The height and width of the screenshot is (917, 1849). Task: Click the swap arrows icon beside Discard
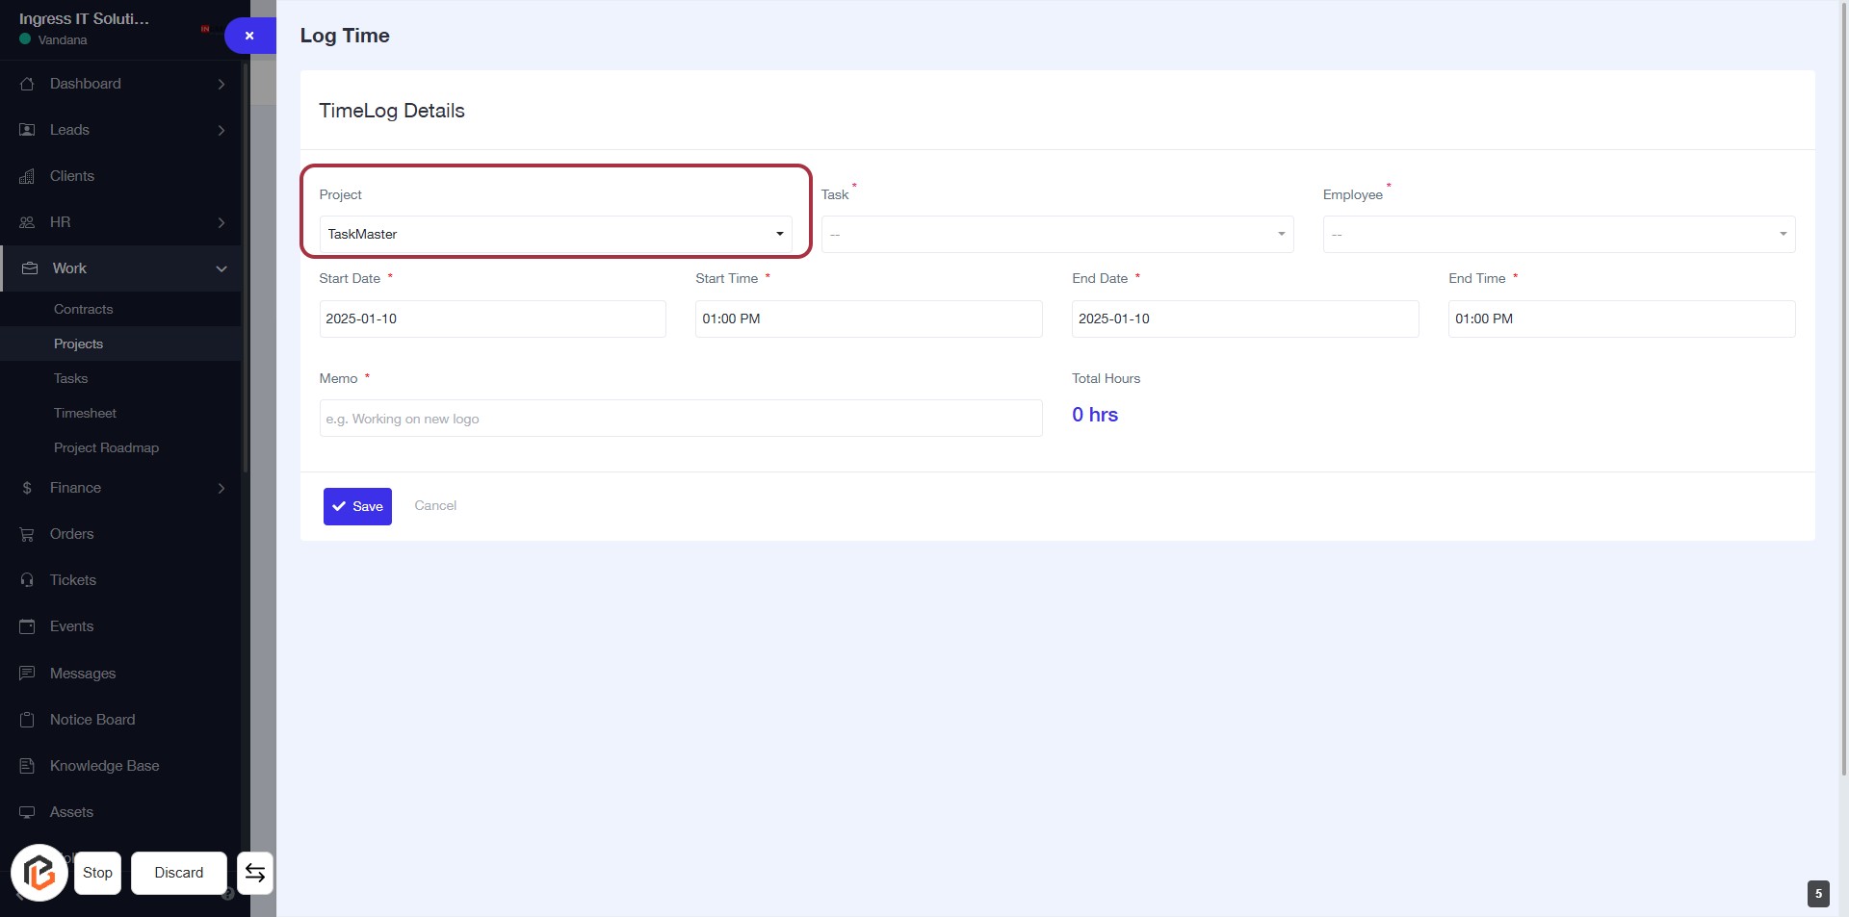coord(255,873)
